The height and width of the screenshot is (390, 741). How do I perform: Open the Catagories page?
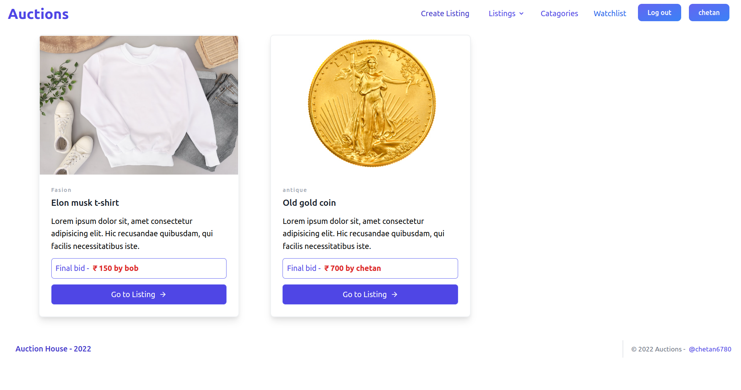[559, 13]
